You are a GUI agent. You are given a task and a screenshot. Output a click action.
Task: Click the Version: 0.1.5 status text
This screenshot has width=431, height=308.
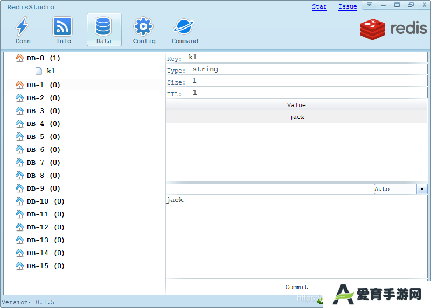click(28, 302)
